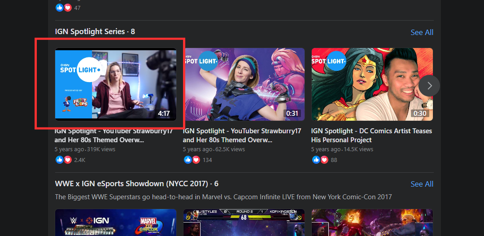Click the heart reaction icon beside 47

(x=68, y=8)
